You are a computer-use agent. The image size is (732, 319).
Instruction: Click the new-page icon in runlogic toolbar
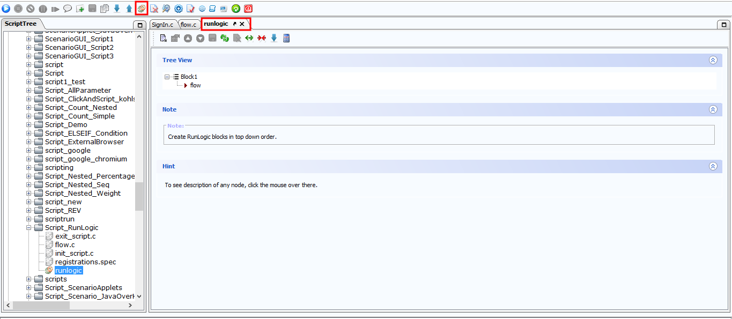tap(164, 38)
